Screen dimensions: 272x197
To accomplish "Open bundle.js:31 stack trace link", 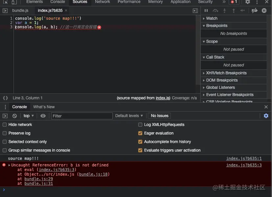I will (39, 184).
